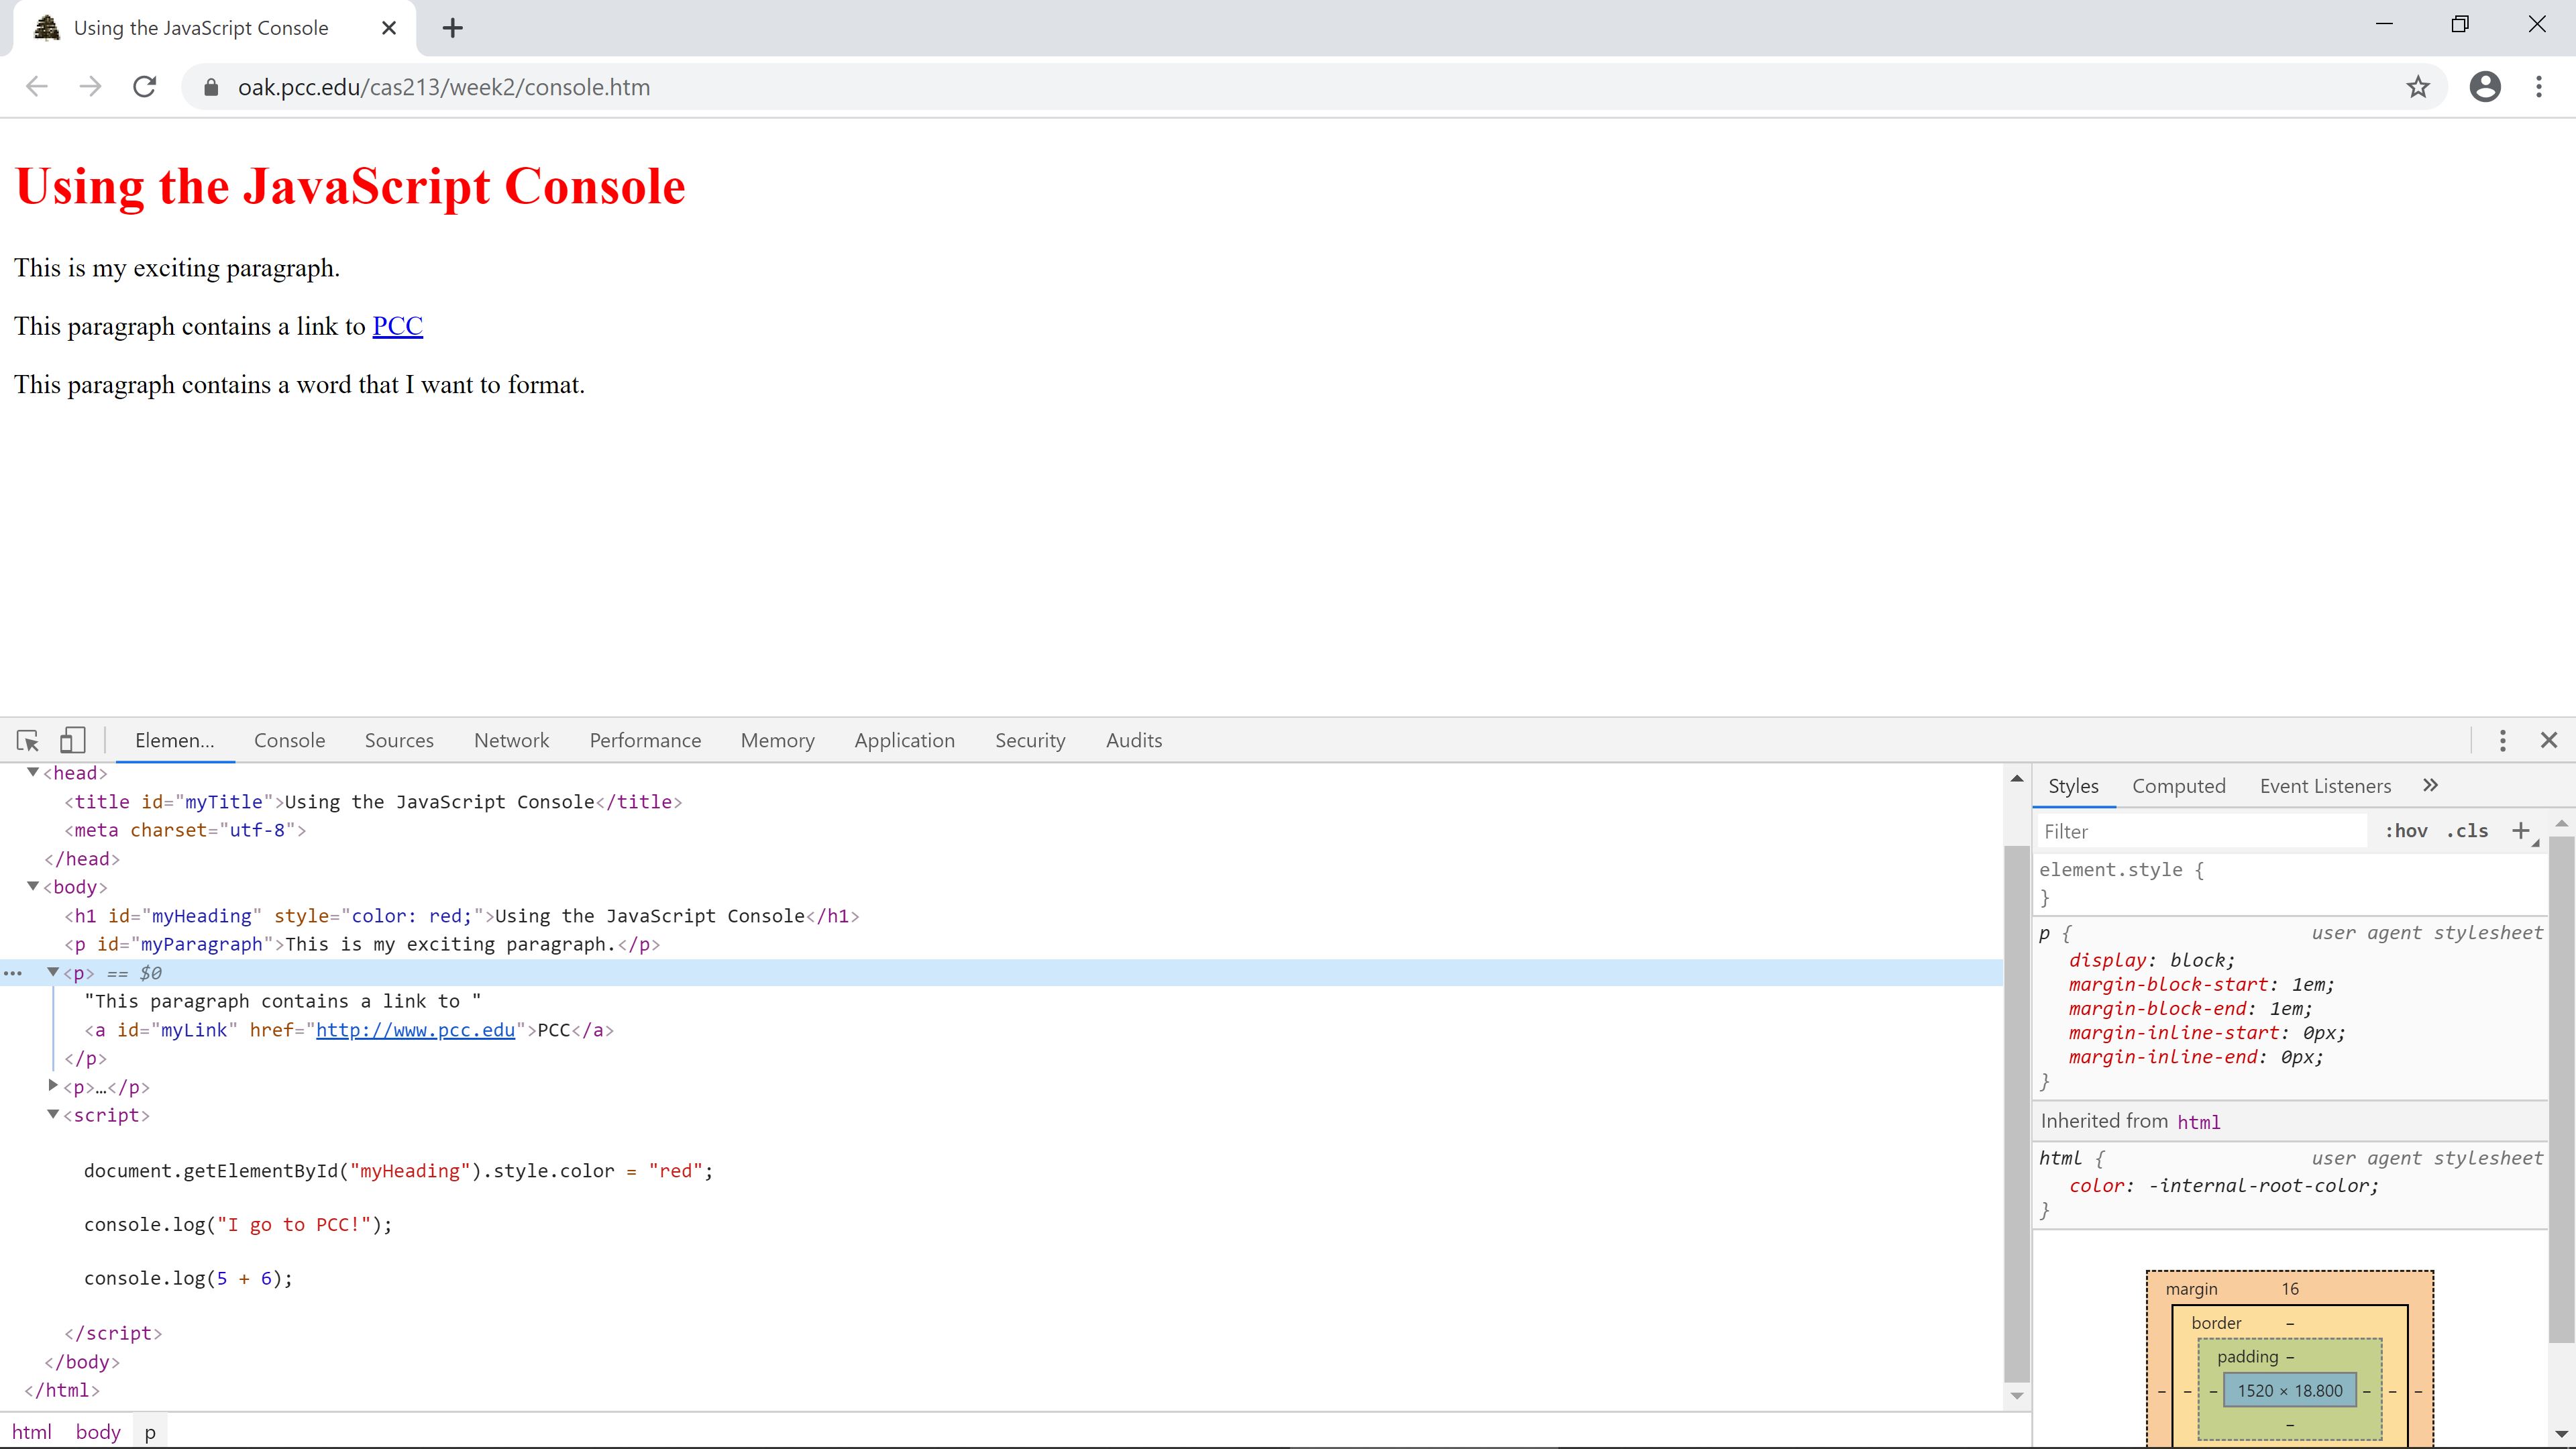Close the DevTools panel

2548,740
